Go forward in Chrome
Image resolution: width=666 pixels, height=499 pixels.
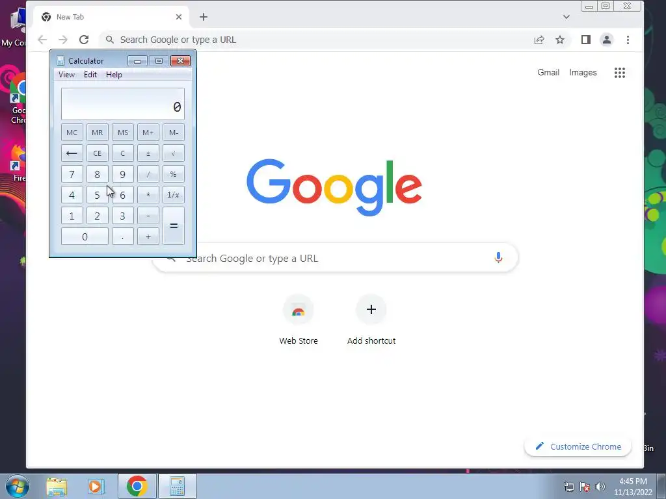pyautogui.click(x=63, y=40)
